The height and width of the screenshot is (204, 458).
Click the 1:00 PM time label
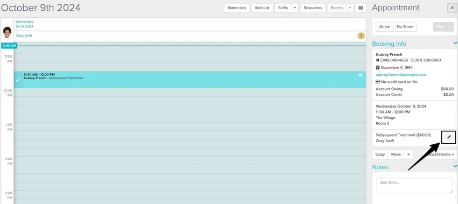coord(9,126)
